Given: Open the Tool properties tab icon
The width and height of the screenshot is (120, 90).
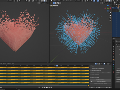Looking at the screenshot, I should pyautogui.click(x=113, y=41).
